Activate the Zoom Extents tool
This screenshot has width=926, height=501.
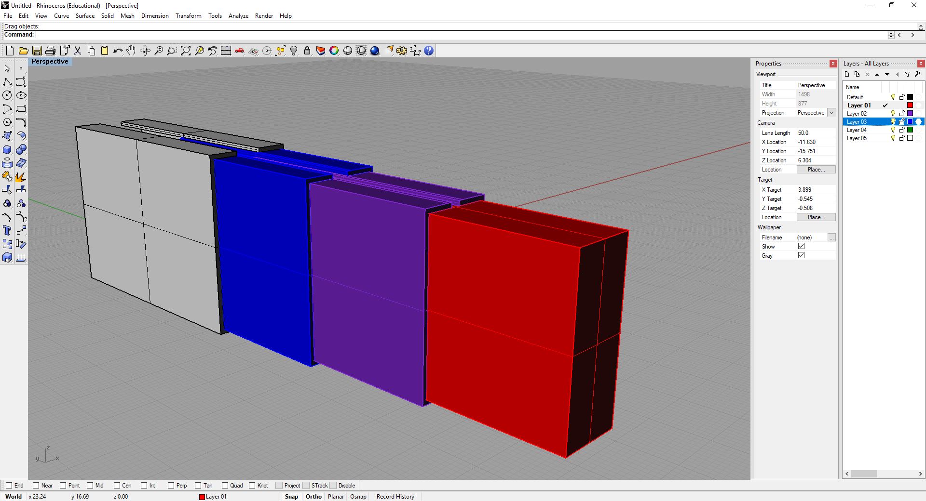185,51
